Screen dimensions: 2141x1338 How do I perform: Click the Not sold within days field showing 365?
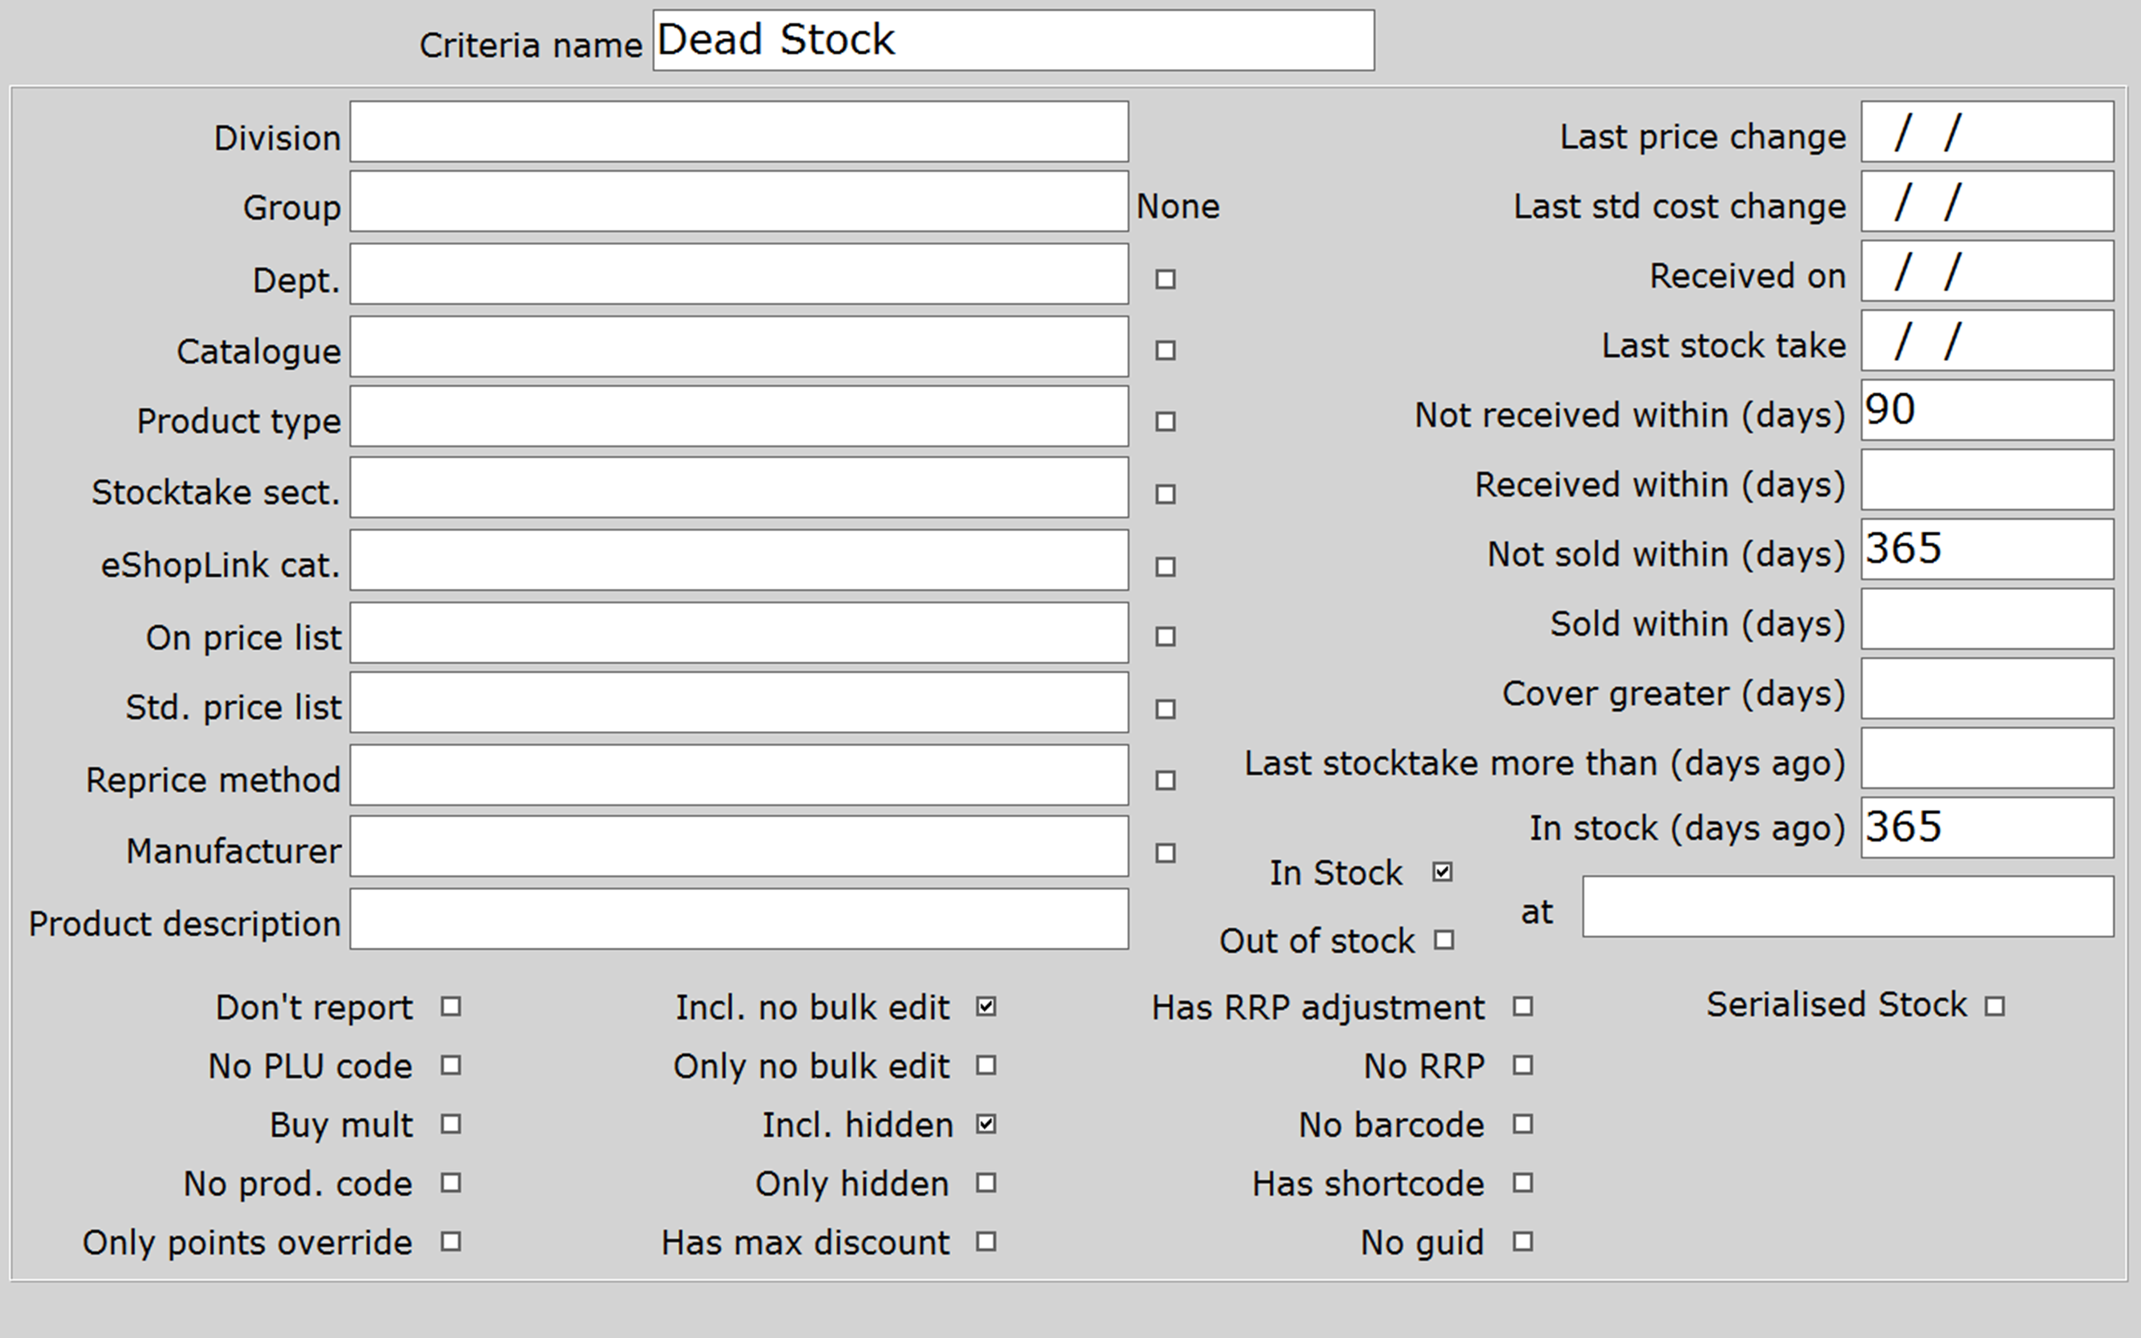click(x=1986, y=551)
